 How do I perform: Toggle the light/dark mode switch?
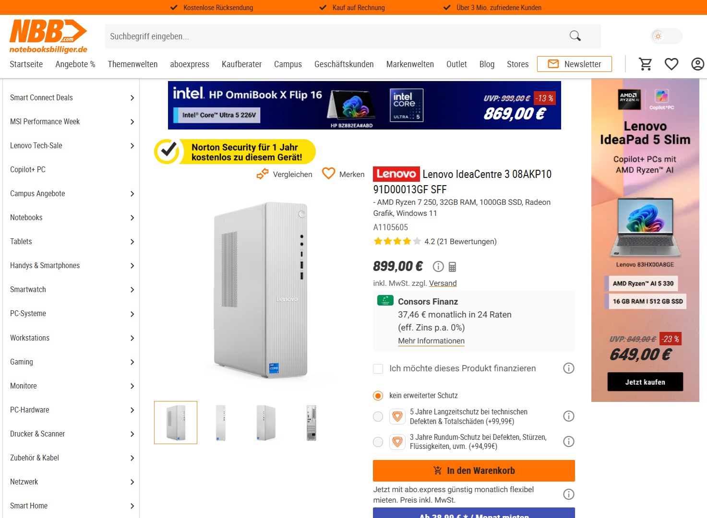(x=666, y=36)
